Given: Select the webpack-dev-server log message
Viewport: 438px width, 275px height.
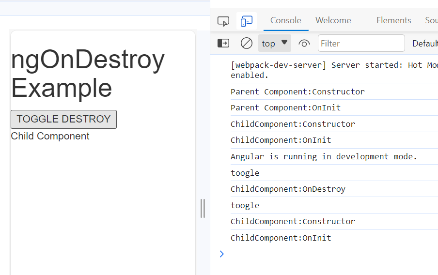Looking at the screenshot, I should [334, 70].
